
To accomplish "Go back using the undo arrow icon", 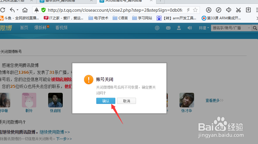I will pos(12,10).
